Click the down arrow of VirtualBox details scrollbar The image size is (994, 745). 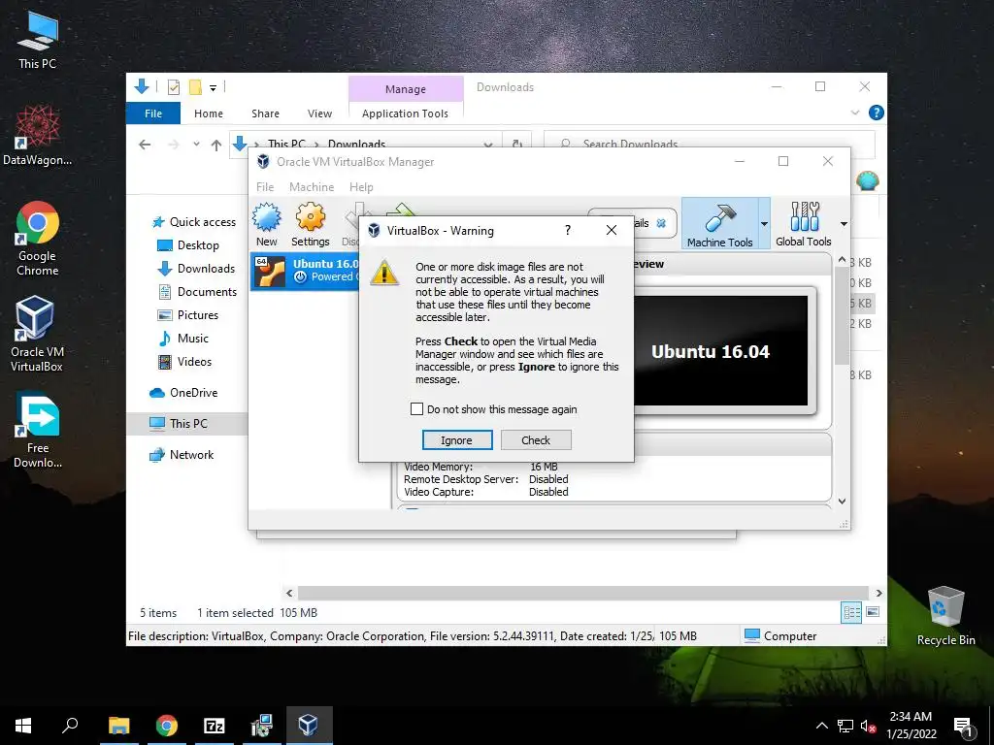click(842, 502)
